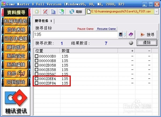
Task: Click the + column header
Action: point(126,51)
